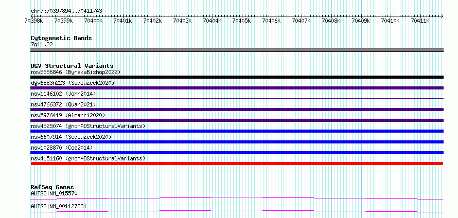This screenshot has width=458, height=218.
Task: Click the 70401k ruler tick label
Action: [x=123, y=21]
